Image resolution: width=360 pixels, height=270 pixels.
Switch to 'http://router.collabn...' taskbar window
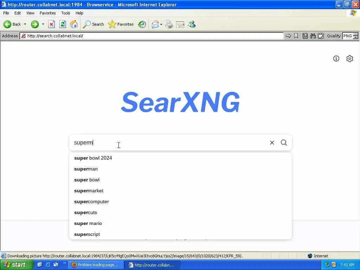153,265
